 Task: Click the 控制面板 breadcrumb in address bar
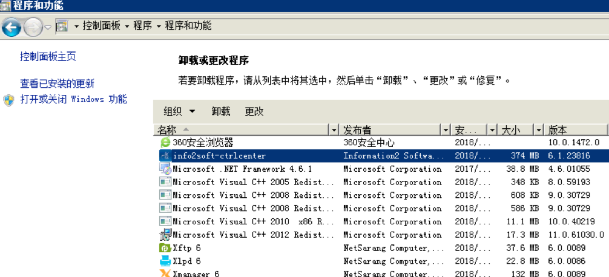pos(101,26)
